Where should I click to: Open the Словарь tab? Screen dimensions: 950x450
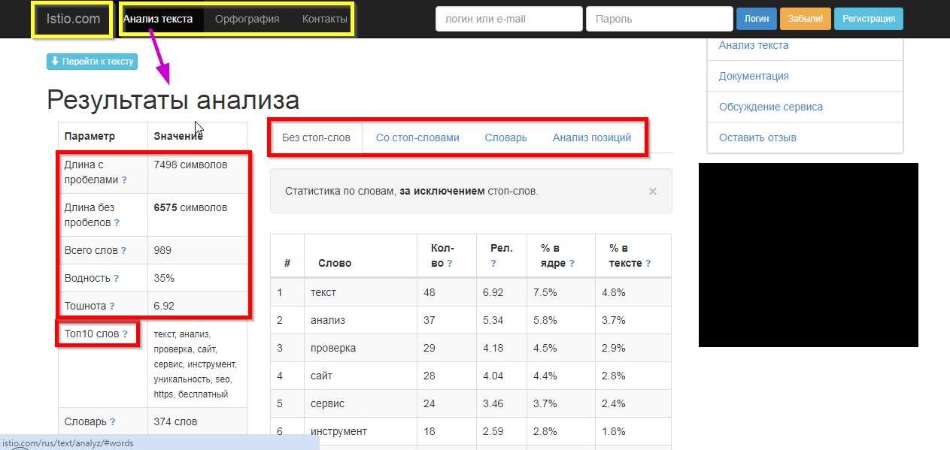click(505, 137)
